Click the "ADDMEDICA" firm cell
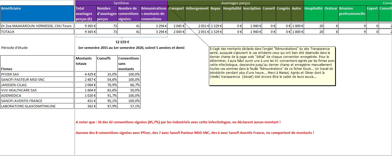The image size is (392, 156). [37, 95]
